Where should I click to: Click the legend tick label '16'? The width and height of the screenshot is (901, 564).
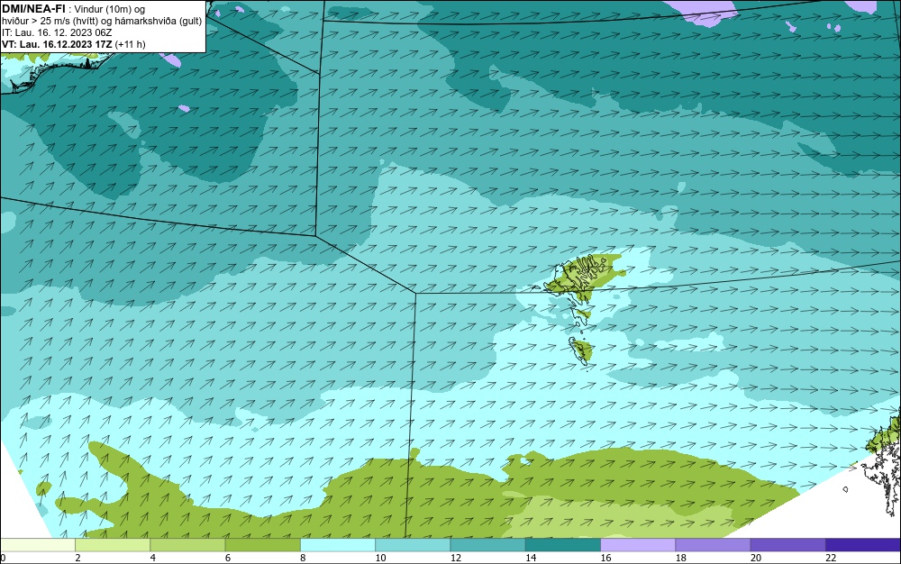pyautogui.click(x=605, y=558)
